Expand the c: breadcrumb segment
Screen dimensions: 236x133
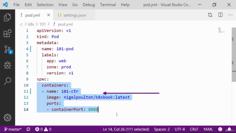(x=21, y=24)
